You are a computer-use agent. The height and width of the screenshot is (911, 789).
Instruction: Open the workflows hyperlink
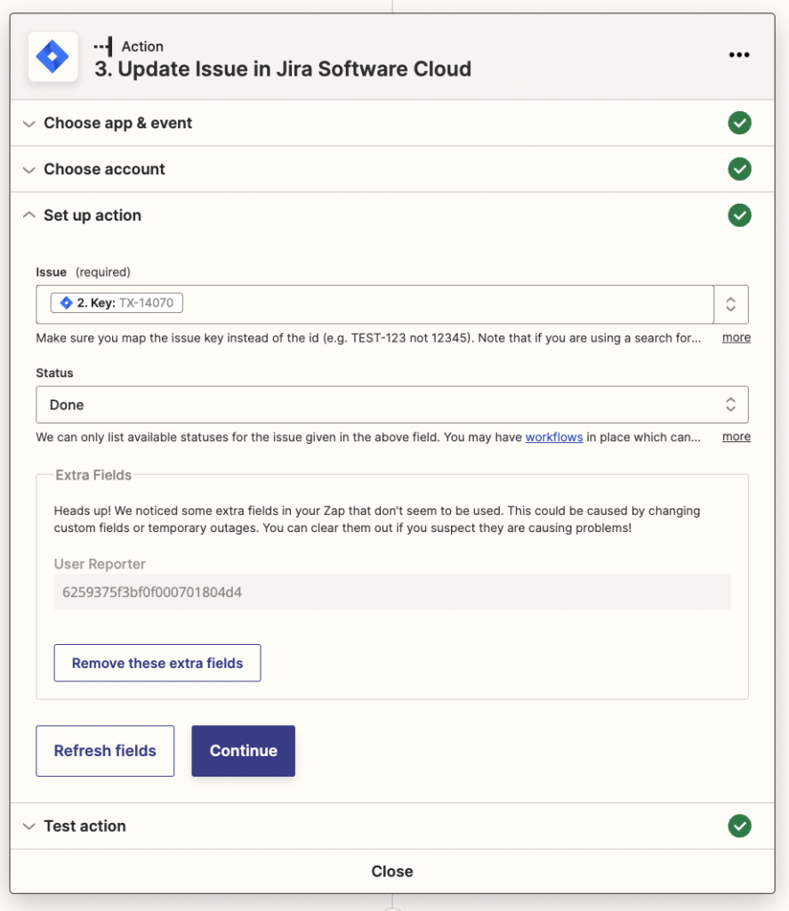click(x=553, y=437)
